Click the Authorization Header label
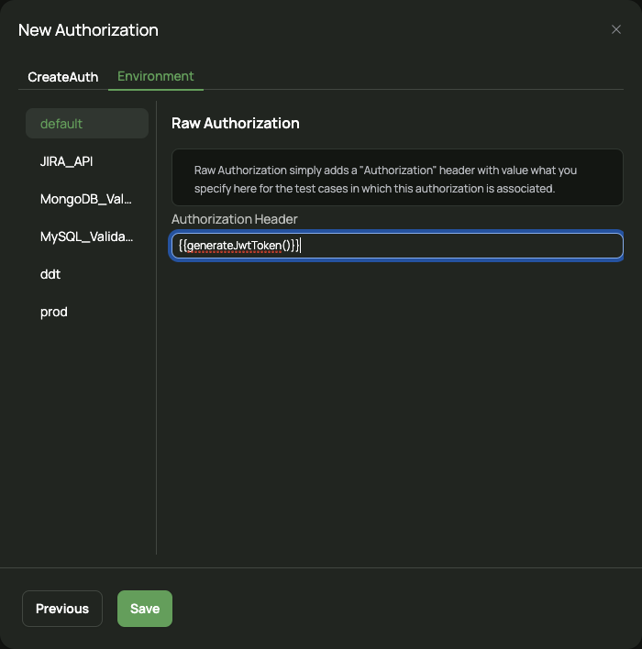The width and height of the screenshot is (642, 649). coord(235,219)
